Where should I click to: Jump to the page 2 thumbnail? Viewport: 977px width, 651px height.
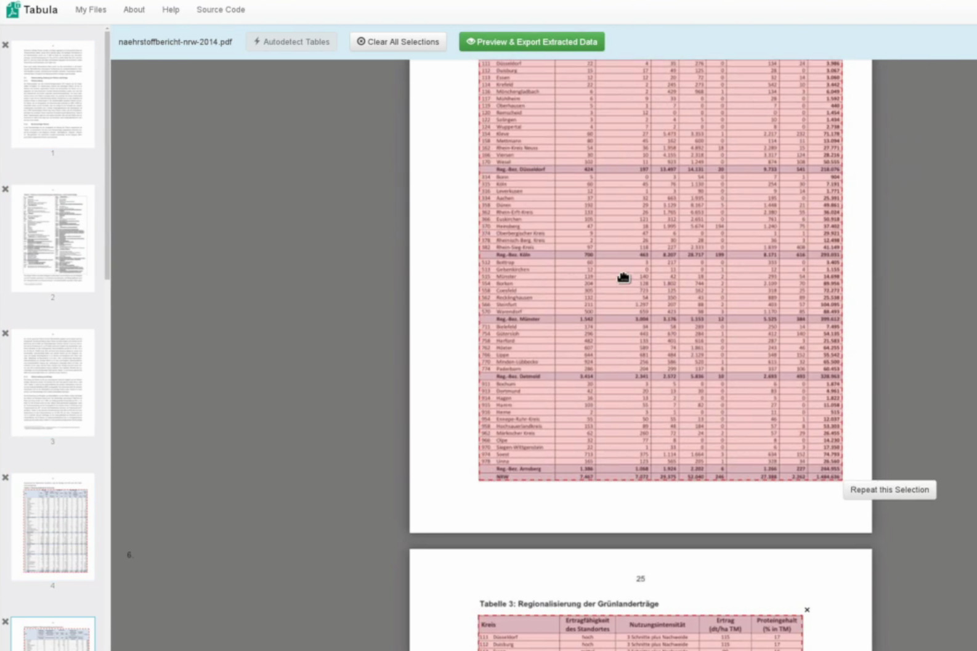53,238
